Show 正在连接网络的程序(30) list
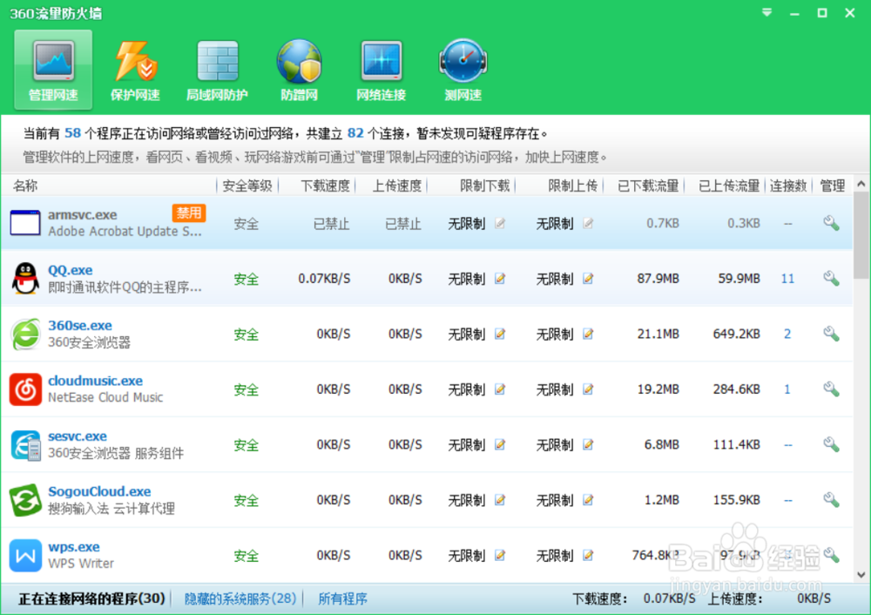This screenshot has width=871, height=615. pyautogui.click(x=91, y=598)
